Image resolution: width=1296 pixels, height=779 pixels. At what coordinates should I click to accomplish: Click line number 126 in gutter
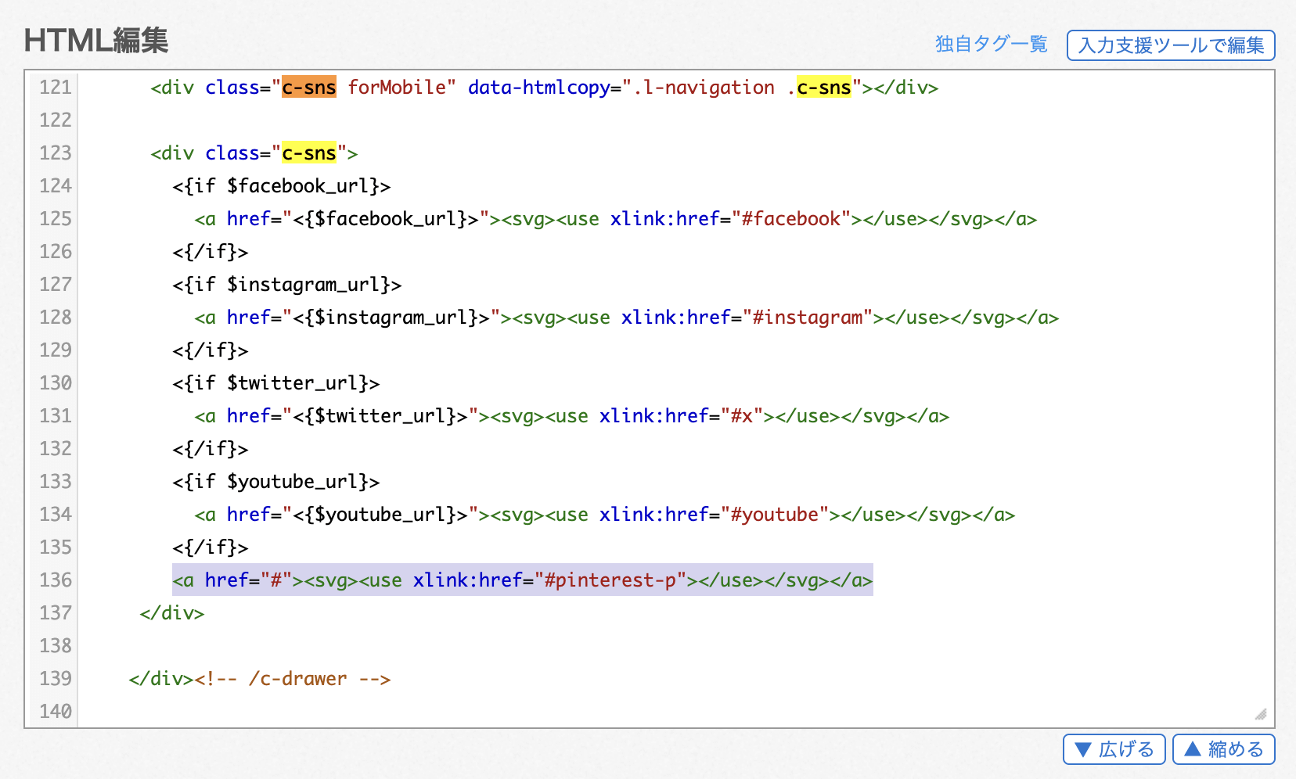pos(55,252)
